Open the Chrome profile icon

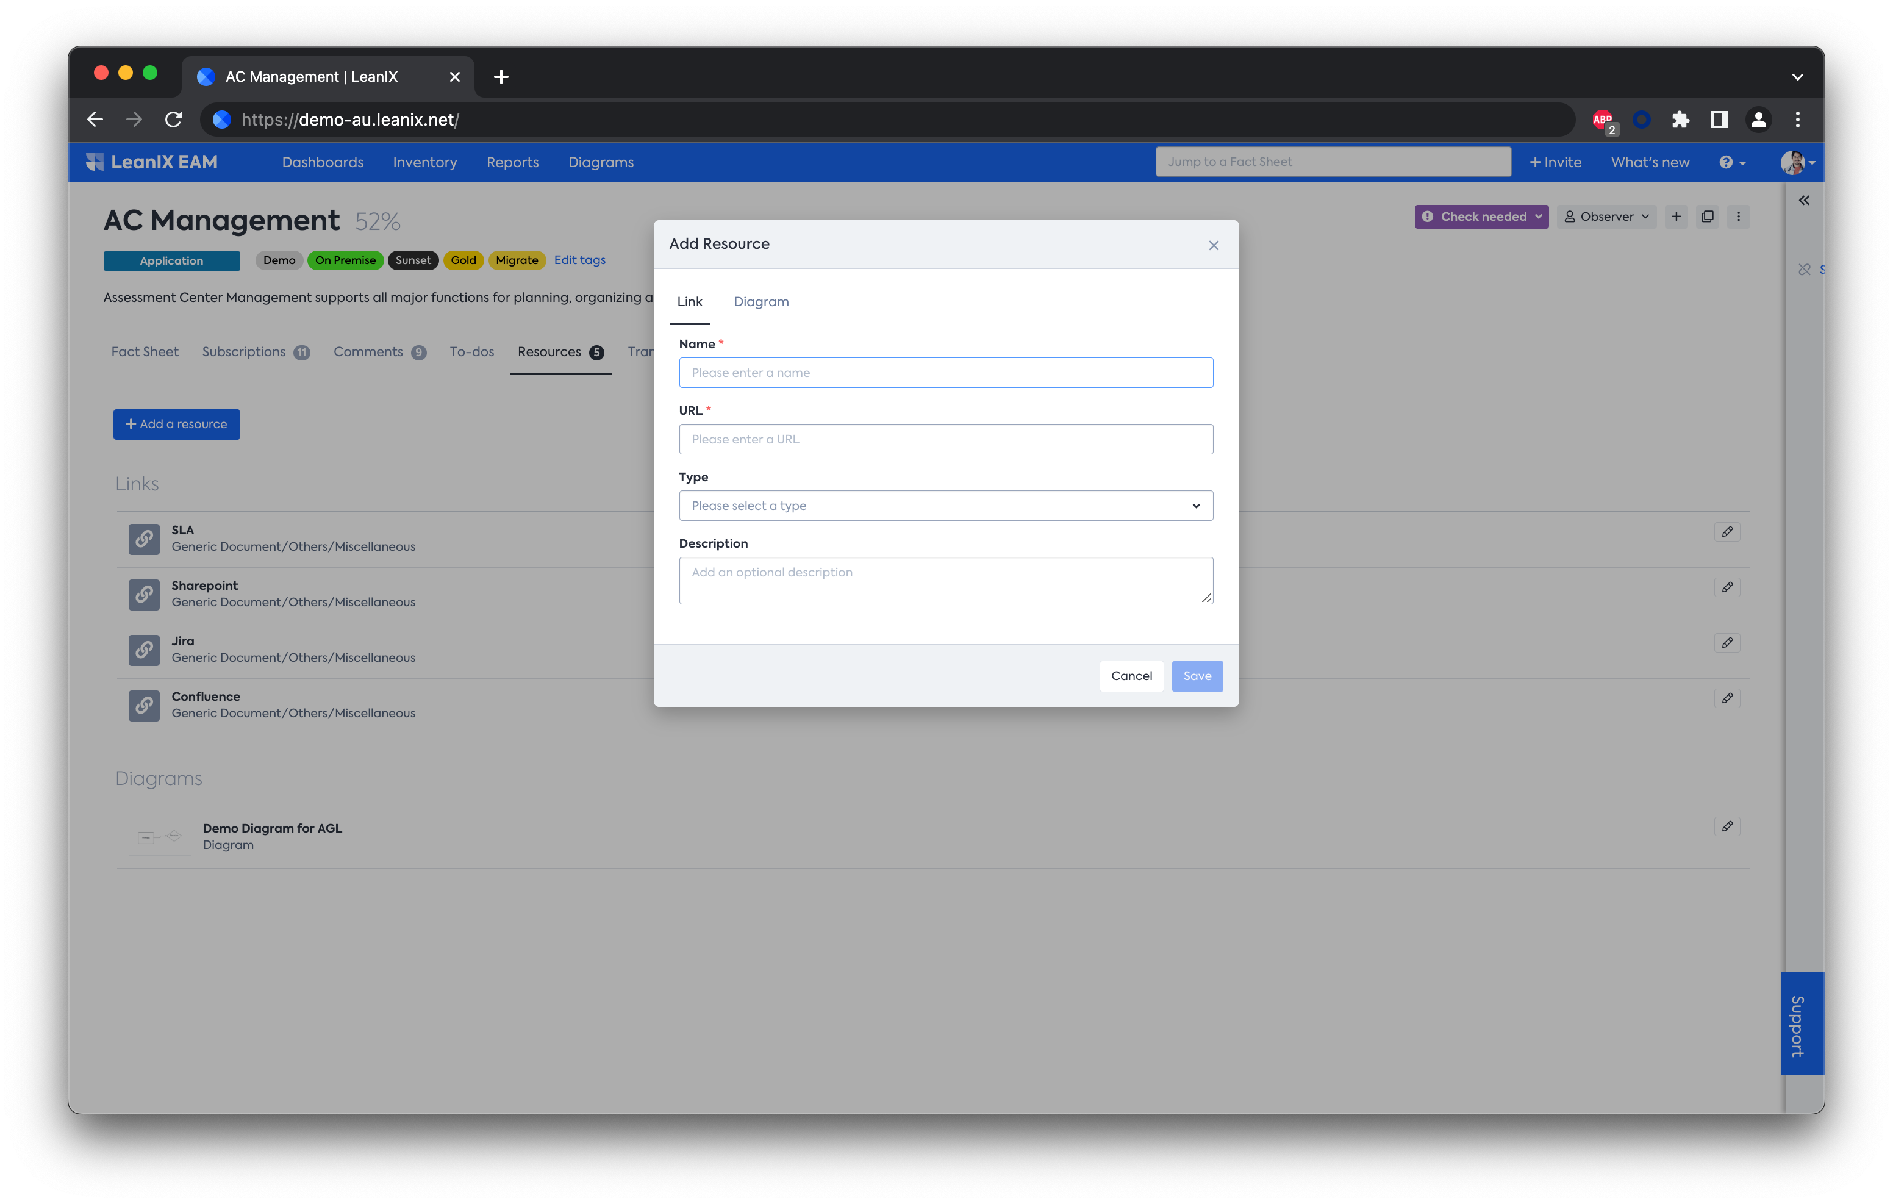(x=1759, y=120)
